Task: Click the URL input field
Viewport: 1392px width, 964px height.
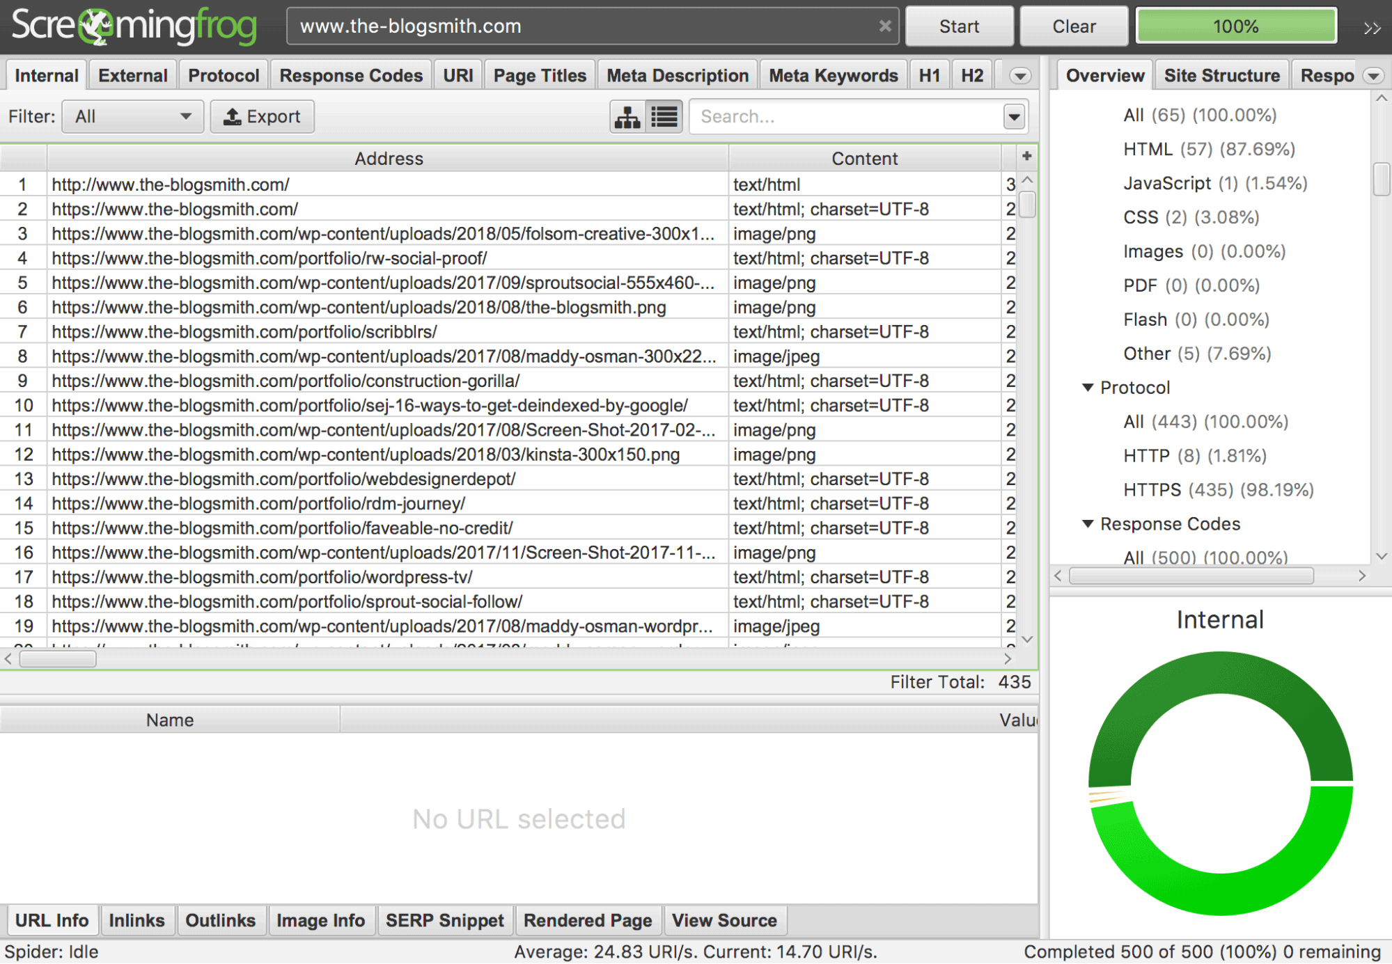Action: click(x=592, y=26)
